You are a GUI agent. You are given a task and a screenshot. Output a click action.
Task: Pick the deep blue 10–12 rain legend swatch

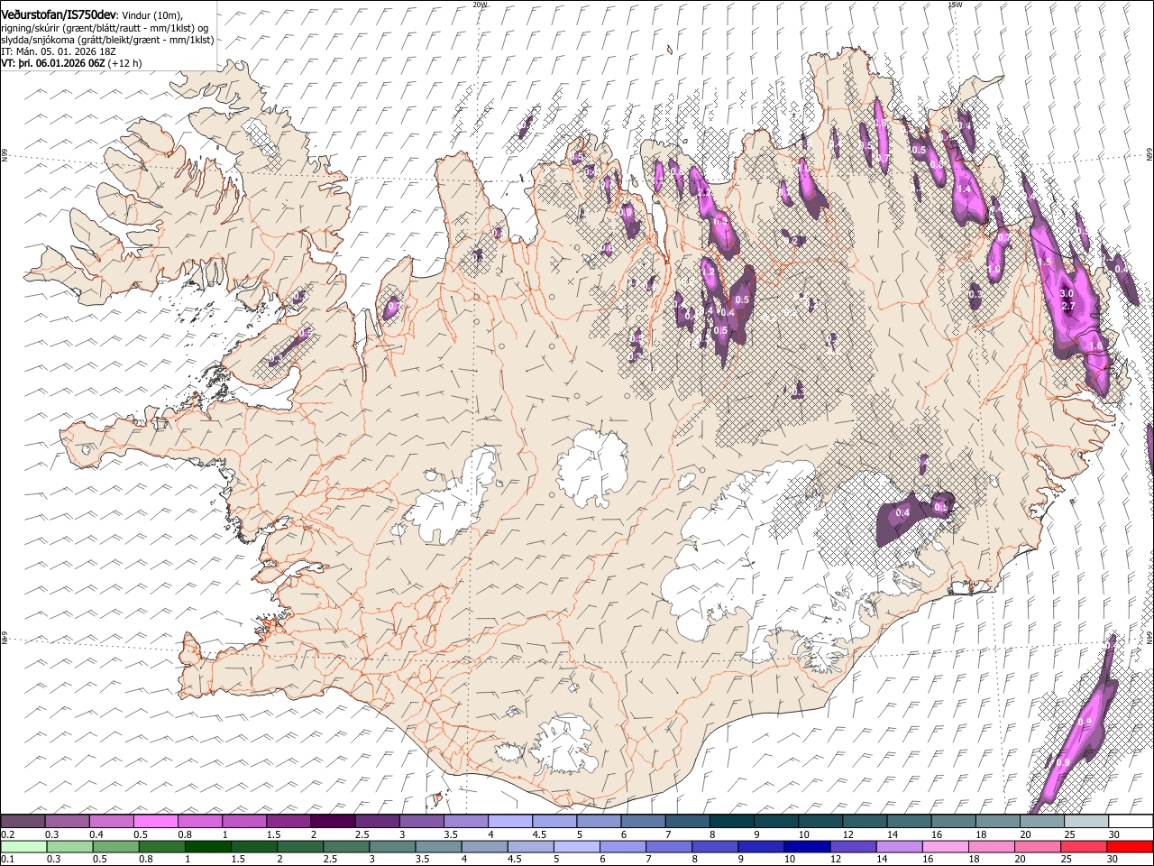click(807, 846)
